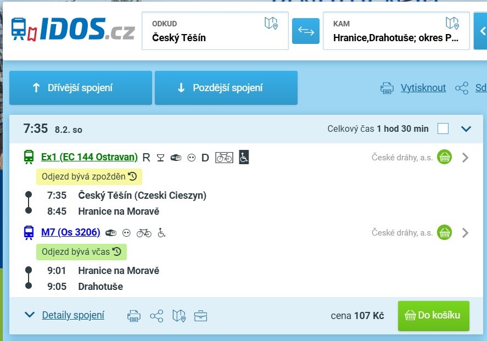Expand Ex1 train details arrow
487x341 pixels.
pyautogui.click(x=465, y=158)
